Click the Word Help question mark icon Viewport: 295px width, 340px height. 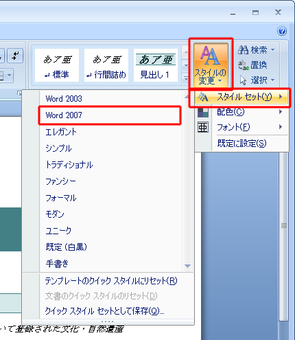tap(282, 31)
